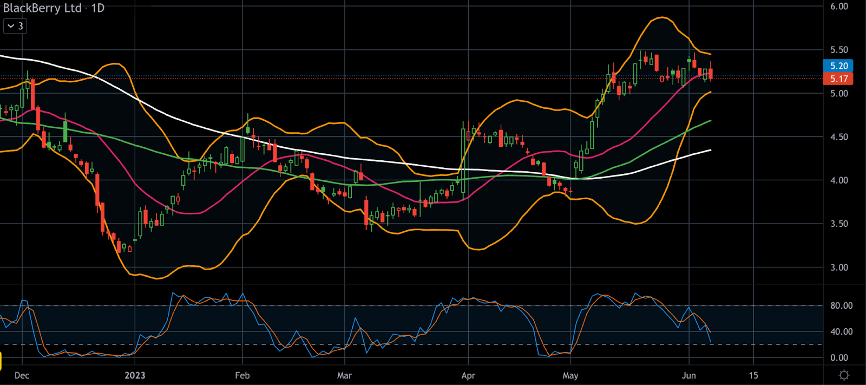Click the 4.00 price axis label
Viewport: 866px width, 385px height.
point(839,180)
